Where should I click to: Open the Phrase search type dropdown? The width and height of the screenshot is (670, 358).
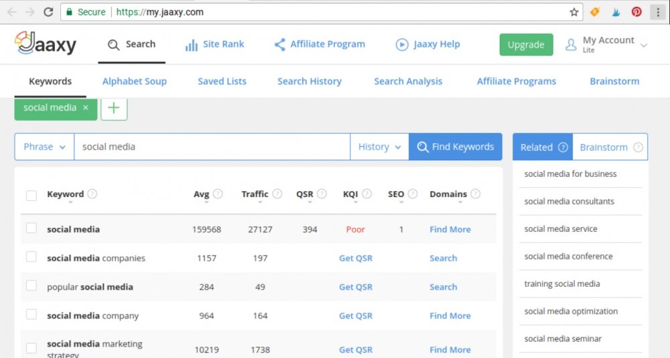pyautogui.click(x=44, y=147)
